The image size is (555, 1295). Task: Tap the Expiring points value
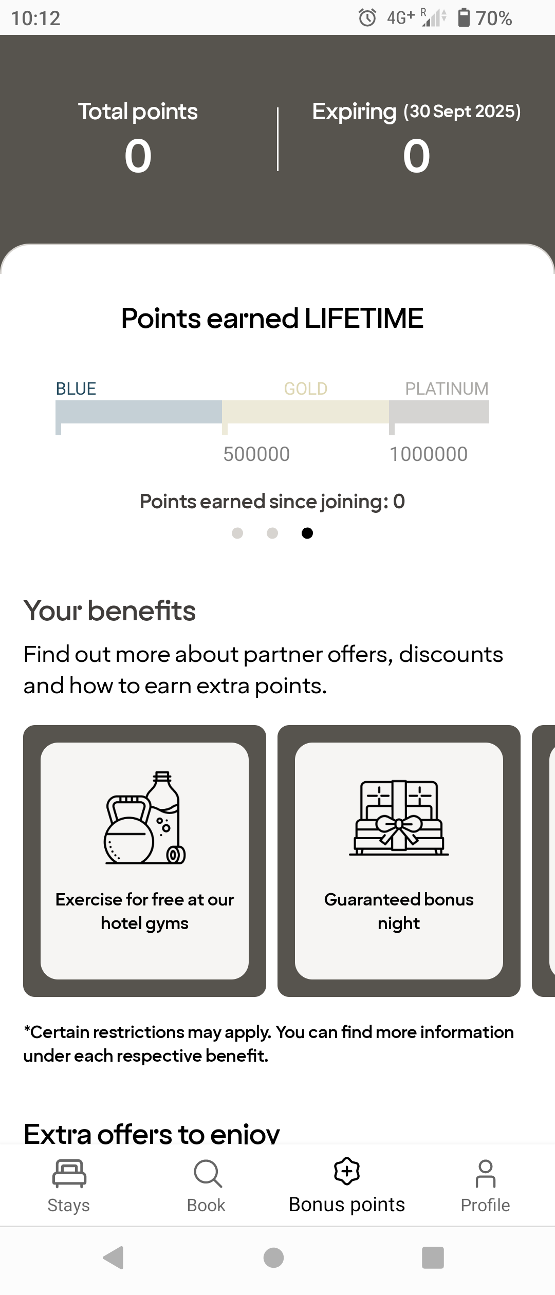[x=416, y=156]
